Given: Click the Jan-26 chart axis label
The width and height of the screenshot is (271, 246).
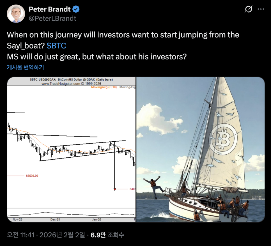Looking at the screenshot, I should (97, 219).
